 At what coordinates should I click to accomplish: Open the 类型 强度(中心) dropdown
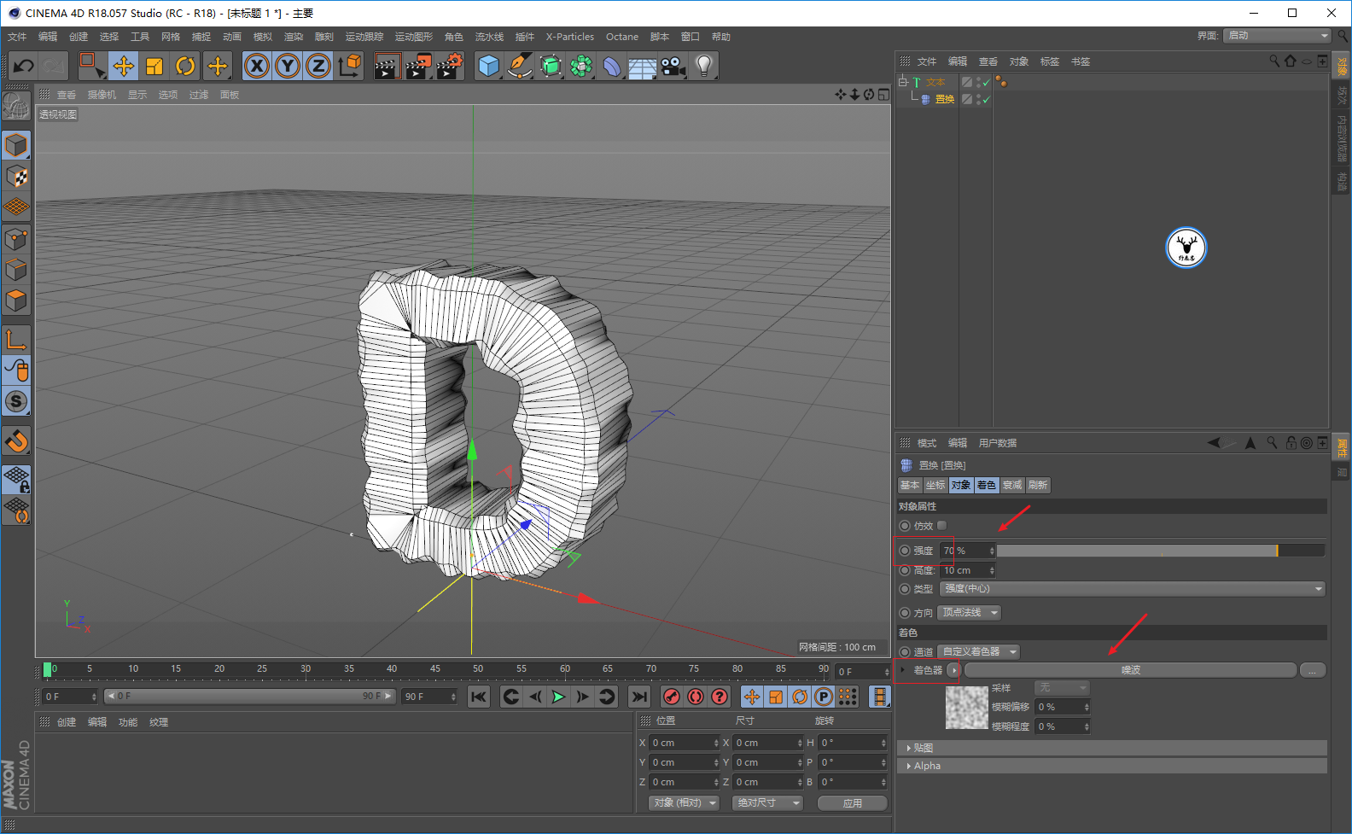(x=1132, y=589)
